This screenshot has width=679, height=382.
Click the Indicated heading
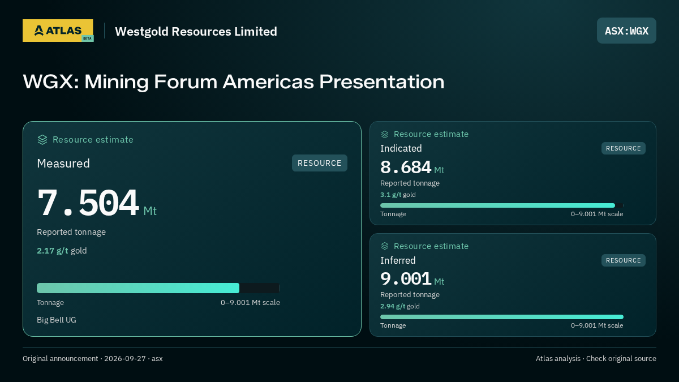pos(401,148)
